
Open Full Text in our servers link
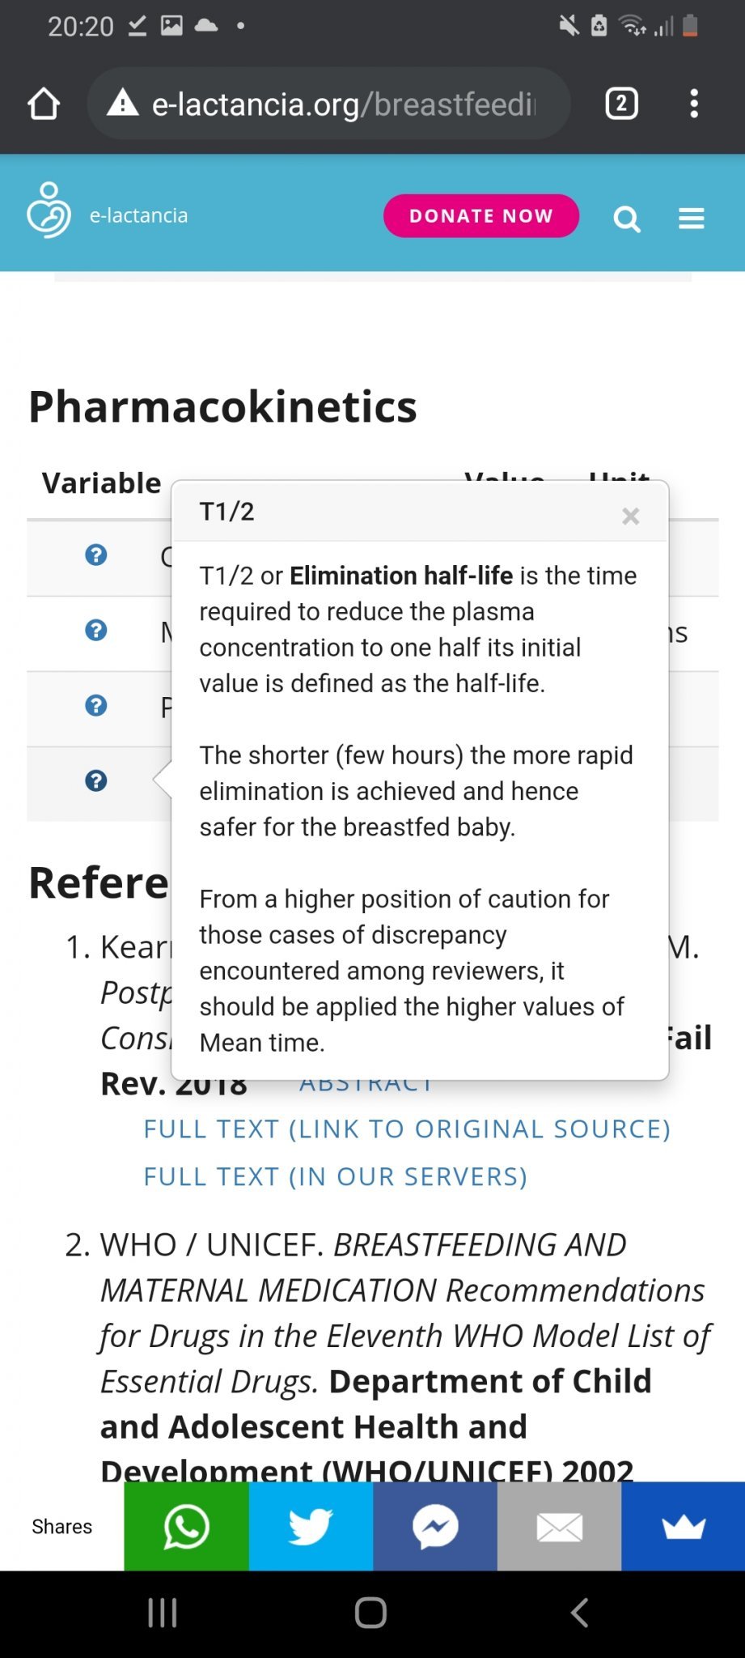335,1176
